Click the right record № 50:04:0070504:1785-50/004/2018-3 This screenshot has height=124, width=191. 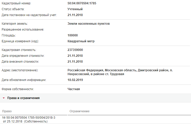pyautogui.click(x=29, y=118)
